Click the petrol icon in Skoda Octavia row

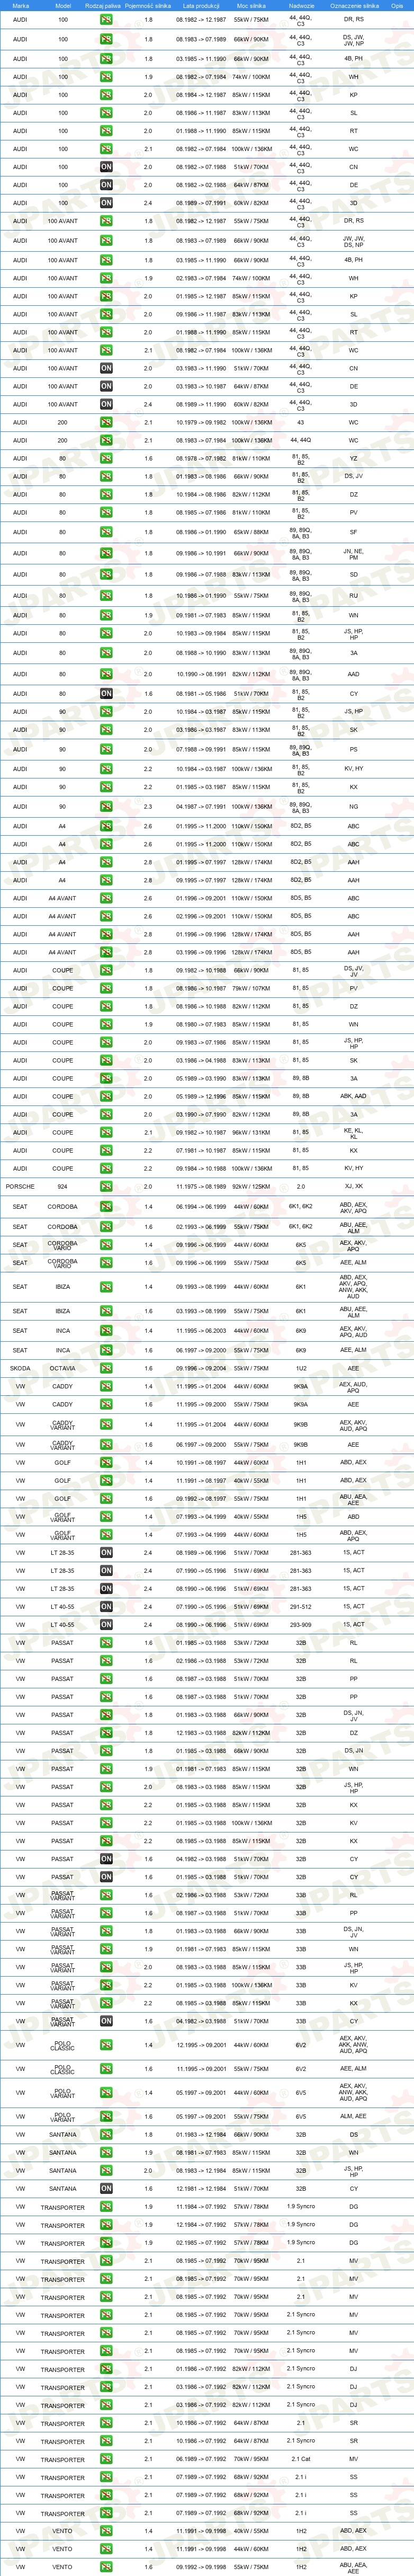click(x=106, y=1368)
